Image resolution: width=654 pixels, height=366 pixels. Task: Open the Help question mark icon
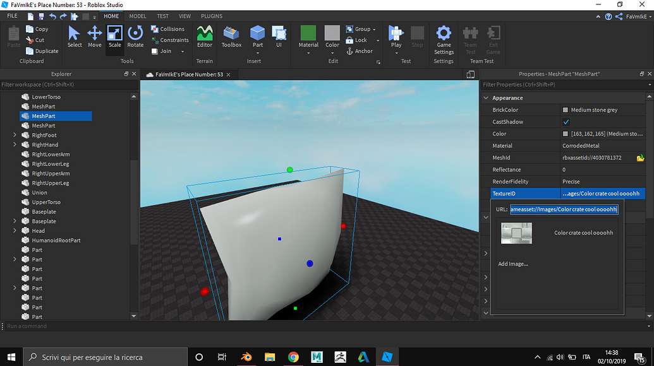pos(609,16)
